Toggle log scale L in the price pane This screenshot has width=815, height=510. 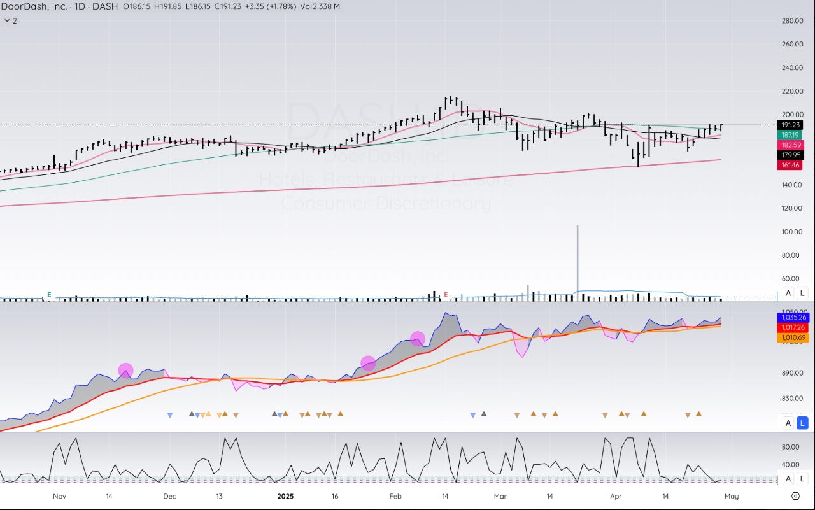coord(803,293)
